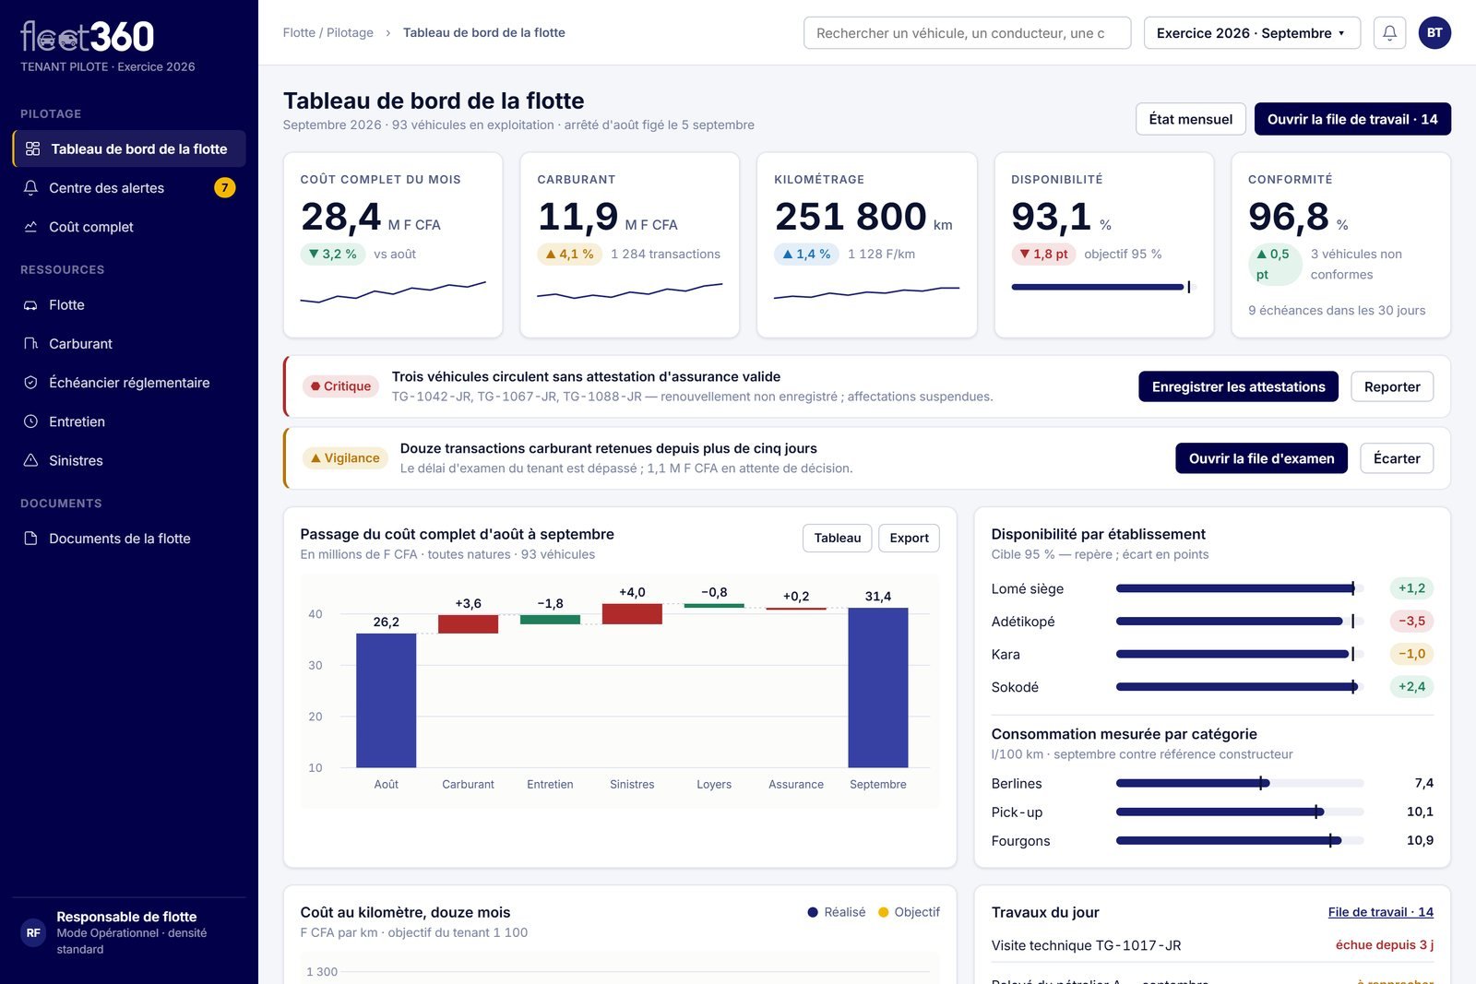Click the Coût complet chart icon

(x=30, y=227)
